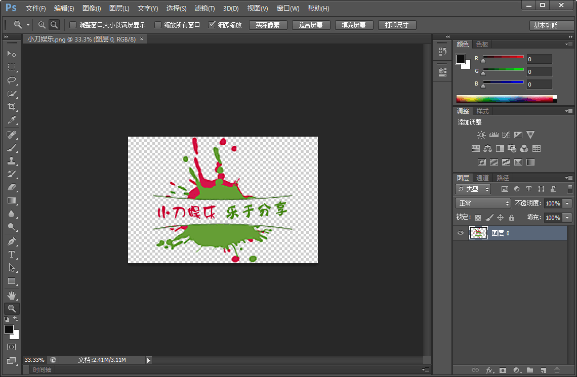Image resolution: width=577 pixels, height=377 pixels.
Task: Click the color spectrum ramp
Action: pyautogui.click(x=506, y=99)
